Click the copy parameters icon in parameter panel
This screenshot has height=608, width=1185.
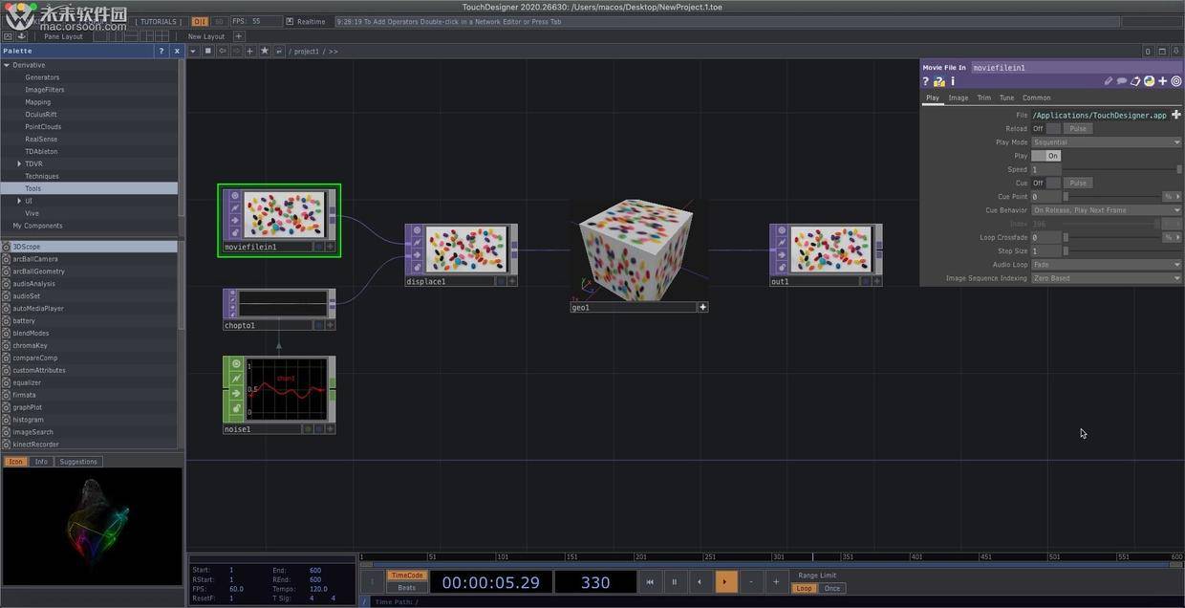[x=1135, y=81]
